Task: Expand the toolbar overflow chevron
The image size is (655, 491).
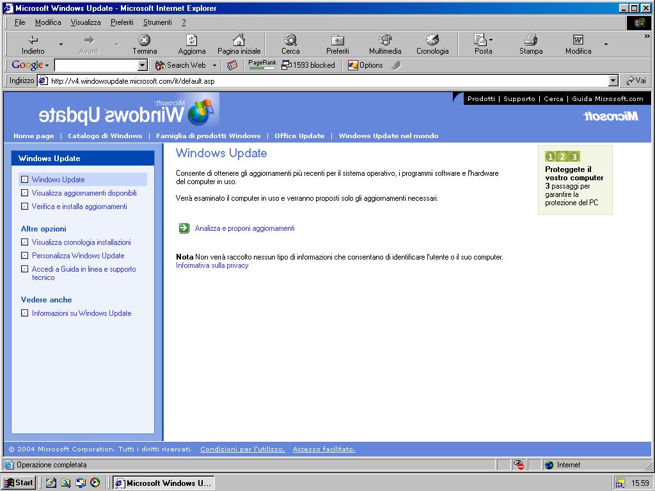Action: [647, 36]
